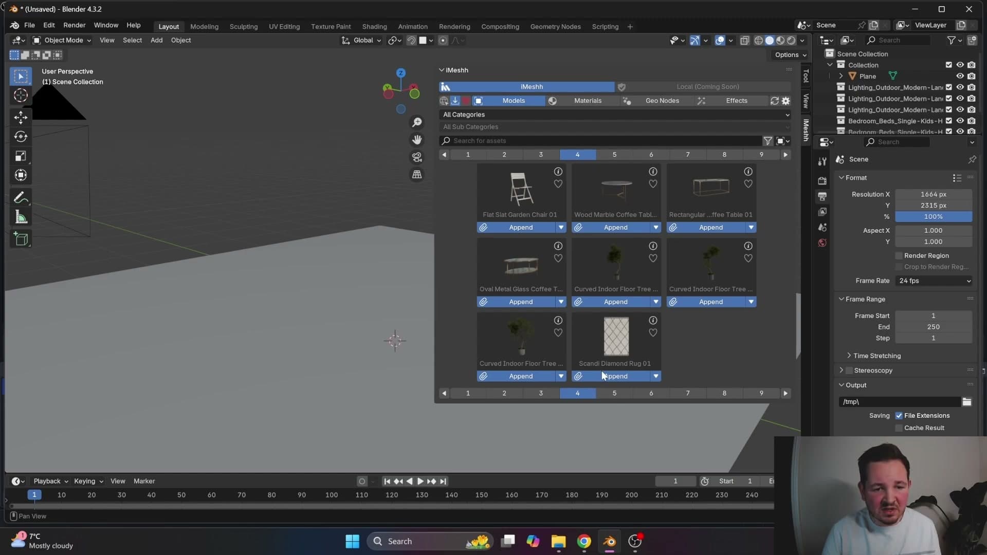987x555 pixels.
Task: Hide the Bedroom_Beds_Single-Kids collection
Action: (960, 121)
